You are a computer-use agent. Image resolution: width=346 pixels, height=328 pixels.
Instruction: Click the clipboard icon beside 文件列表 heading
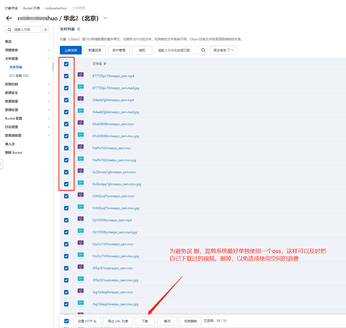pos(79,29)
